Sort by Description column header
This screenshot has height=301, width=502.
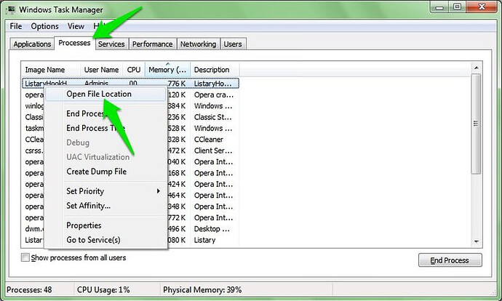tap(215, 70)
